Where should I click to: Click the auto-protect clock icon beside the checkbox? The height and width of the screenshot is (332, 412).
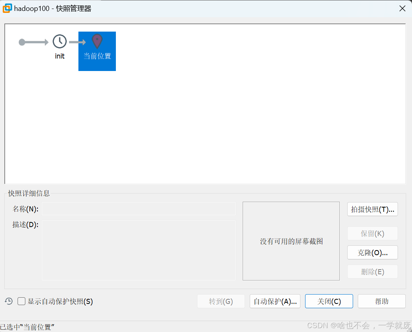(x=9, y=301)
